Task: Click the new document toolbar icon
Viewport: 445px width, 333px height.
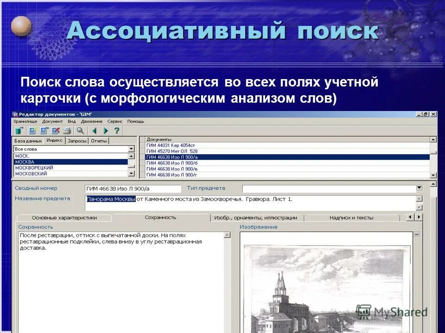Action: click(32, 130)
